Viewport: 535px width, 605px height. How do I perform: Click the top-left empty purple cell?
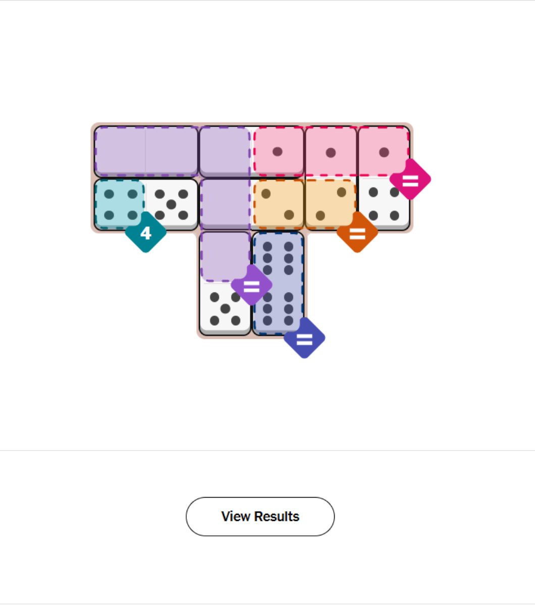click(120, 151)
